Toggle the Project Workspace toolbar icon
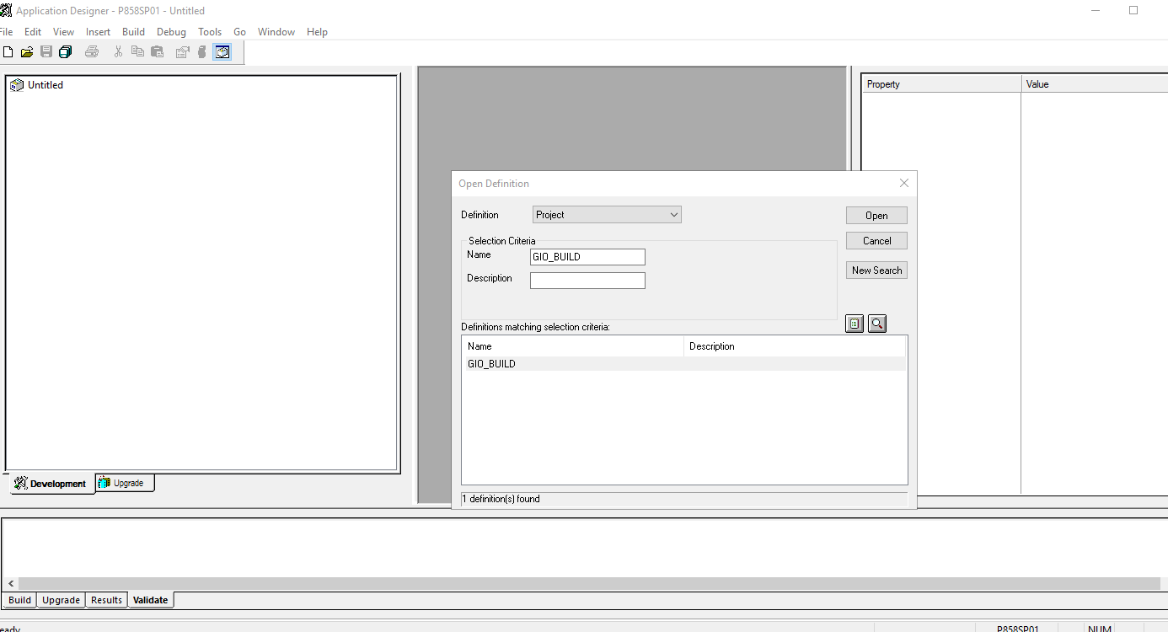The height and width of the screenshot is (632, 1168). pyautogui.click(x=222, y=52)
